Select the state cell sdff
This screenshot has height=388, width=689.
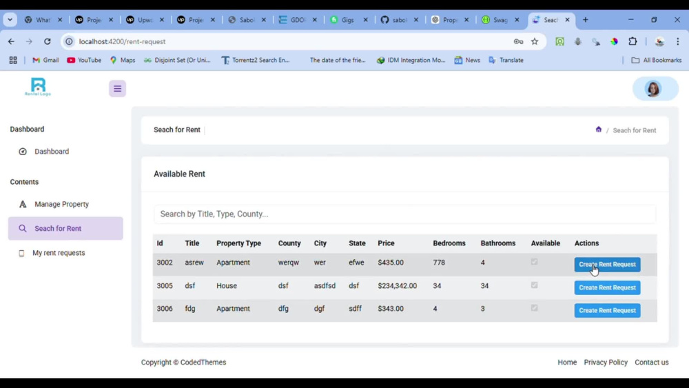pyautogui.click(x=355, y=309)
